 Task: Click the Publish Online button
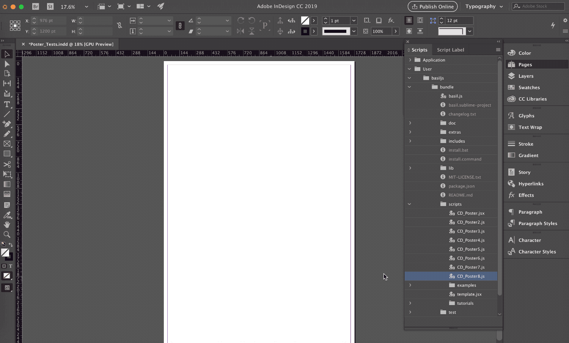(432, 6)
